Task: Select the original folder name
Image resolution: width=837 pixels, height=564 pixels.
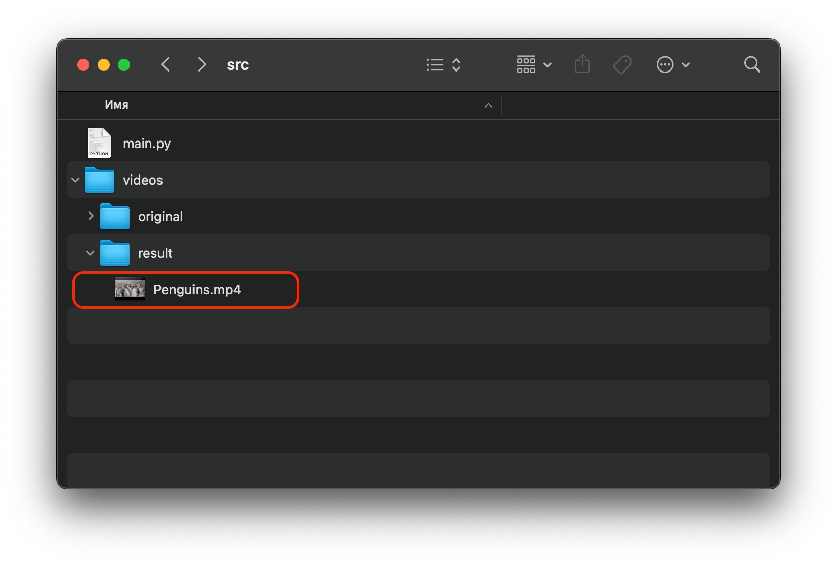Action: pos(160,217)
